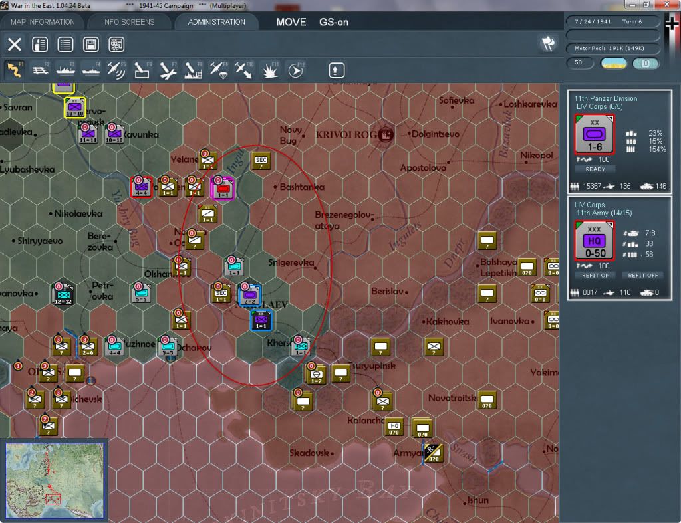Activate Air recon mode F5 icon
Screen dimensions: 681x523
tap(116, 70)
